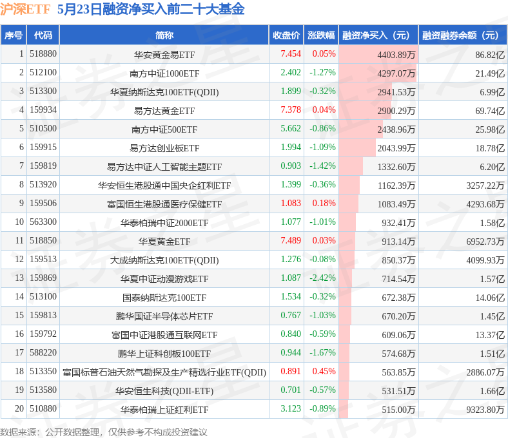The height and width of the screenshot is (438, 508).
Task: Click net purchase value 4297.07万
Action: point(396,73)
